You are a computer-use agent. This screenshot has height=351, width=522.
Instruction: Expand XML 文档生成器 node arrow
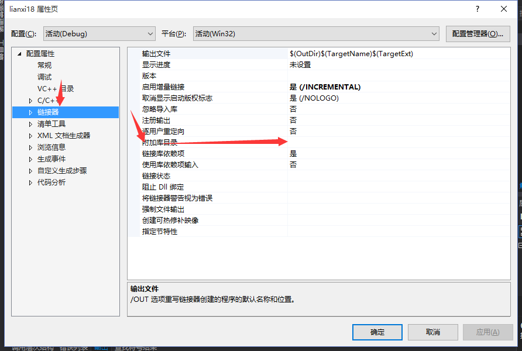(x=30, y=136)
